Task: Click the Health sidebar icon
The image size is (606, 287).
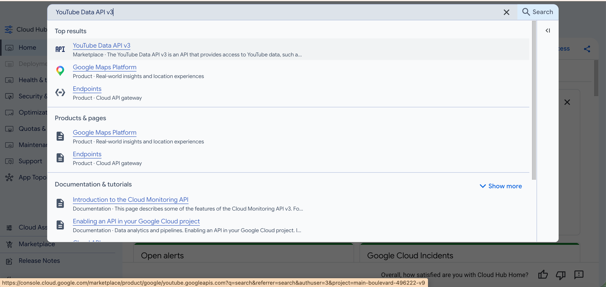Action: click(x=9, y=80)
